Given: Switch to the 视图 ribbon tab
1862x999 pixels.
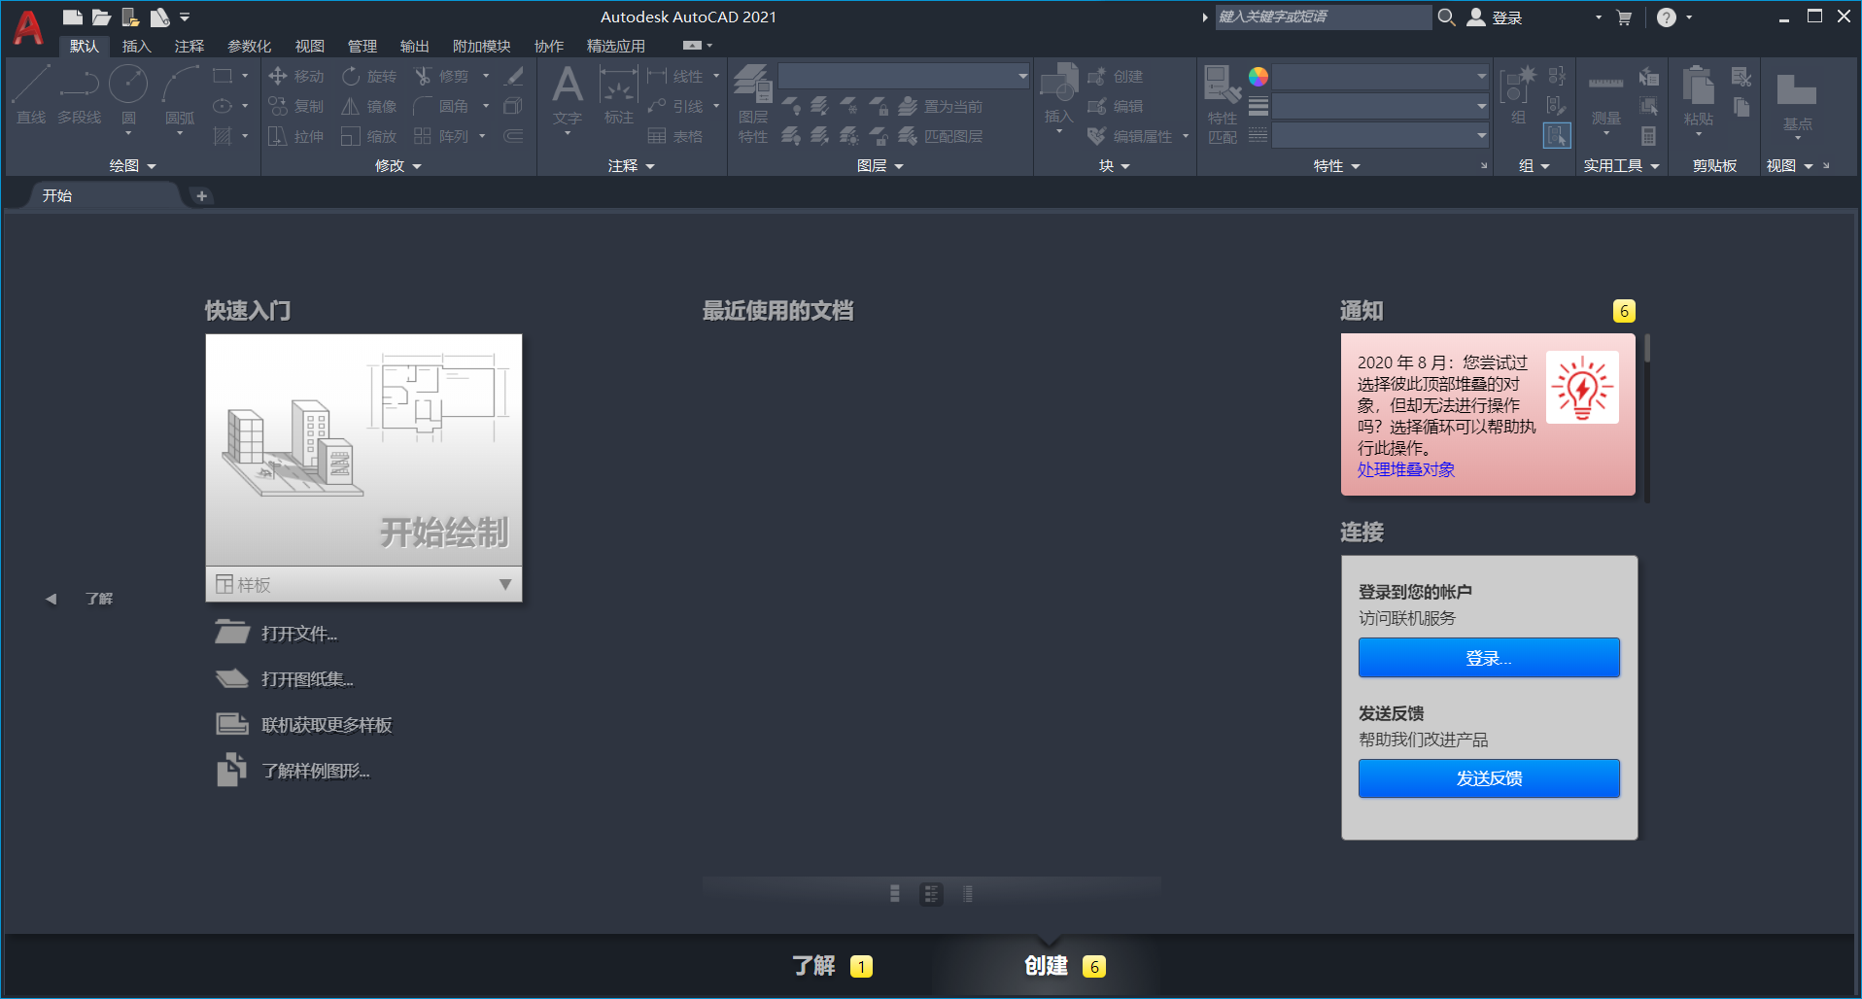Looking at the screenshot, I should (310, 46).
